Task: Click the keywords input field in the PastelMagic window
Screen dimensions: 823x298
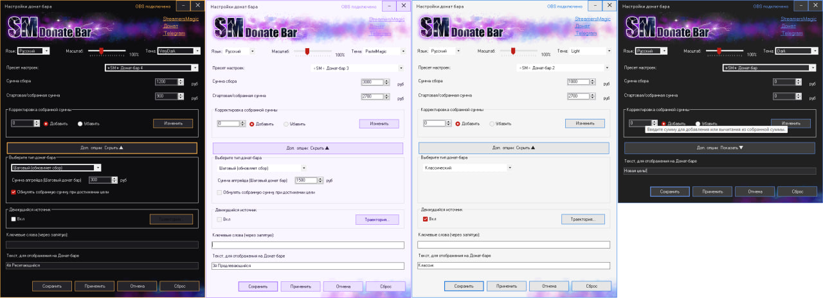Action: (x=307, y=245)
